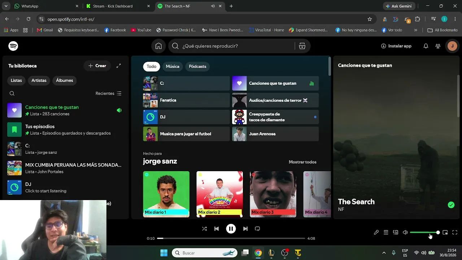The width and height of the screenshot is (462, 260).
Task: Select the Todo filter chip
Action: [x=152, y=66]
